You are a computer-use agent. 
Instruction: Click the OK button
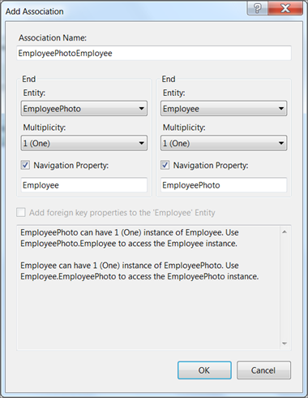pos(204,370)
